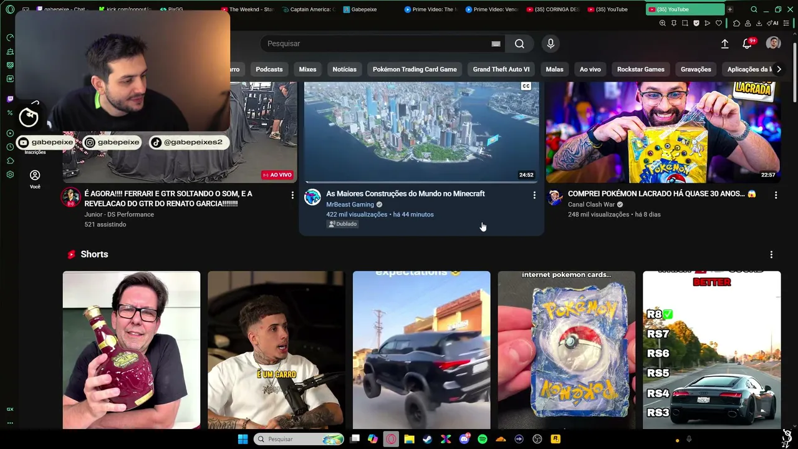Image resolution: width=798 pixels, height=449 pixels.
Task: Open the Canal Clash War channel avatar
Action: click(554, 197)
